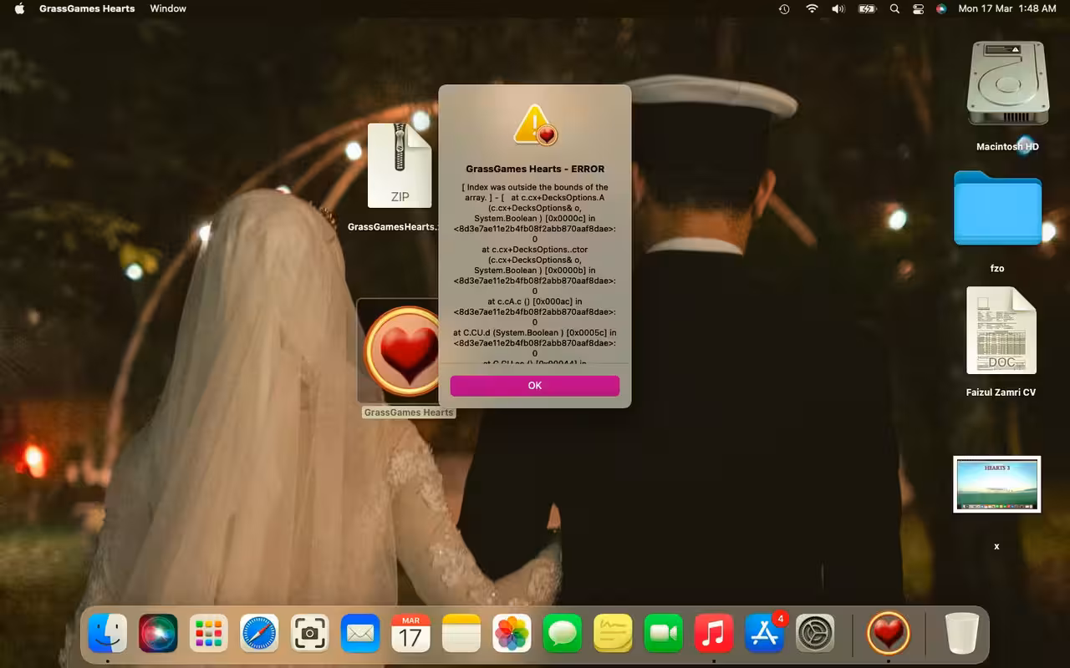Open FaceTime from the Dock
Image resolution: width=1070 pixels, height=668 pixels.
pyautogui.click(x=664, y=633)
